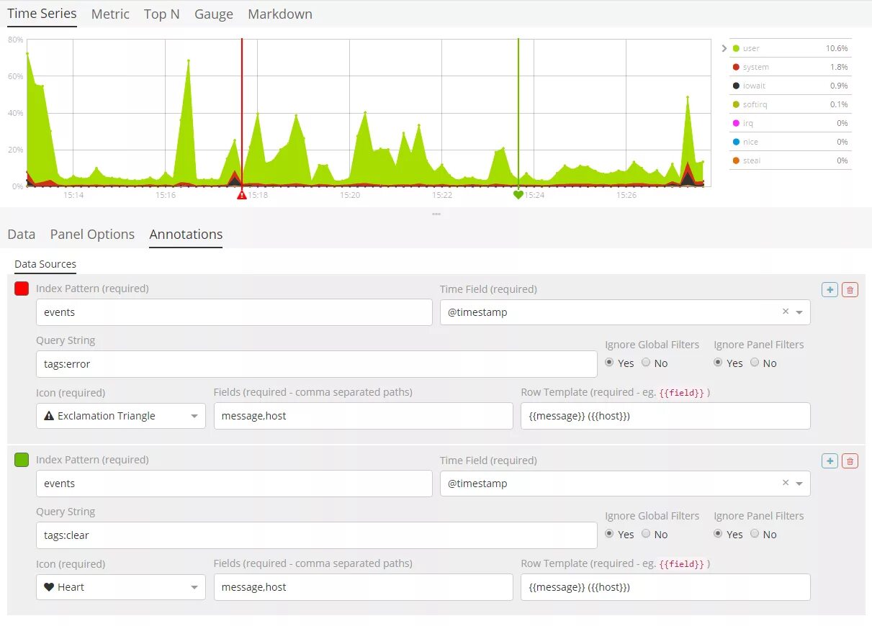Collapse the legend with the chevron
Viewport: 872px width, 626px height.
(724, 48)
